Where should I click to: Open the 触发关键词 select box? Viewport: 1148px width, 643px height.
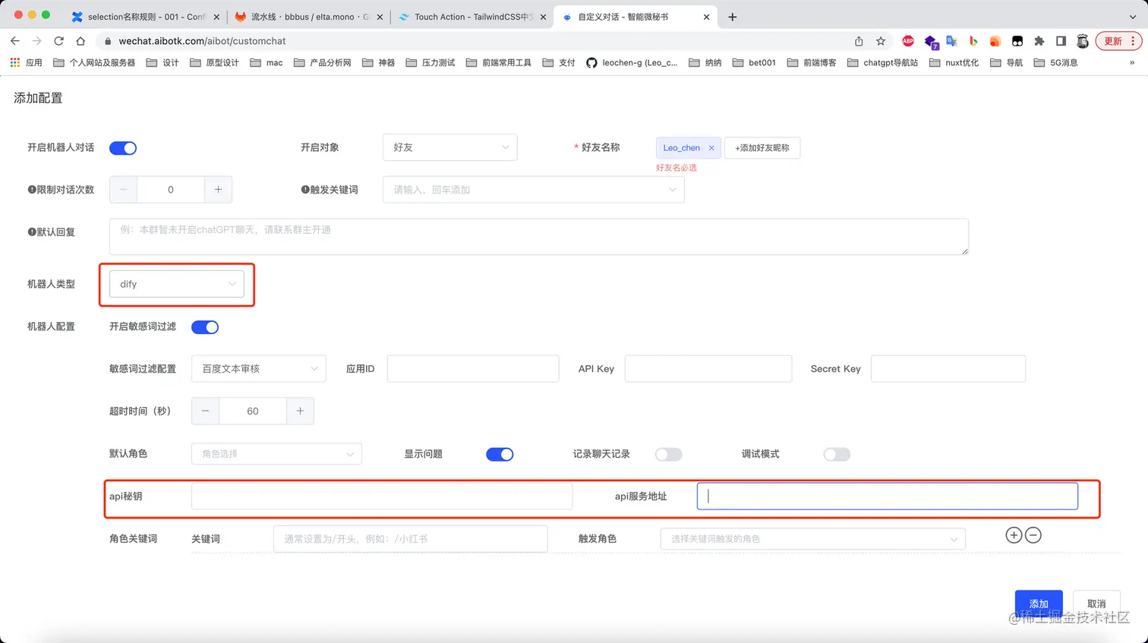pos(534,190)
